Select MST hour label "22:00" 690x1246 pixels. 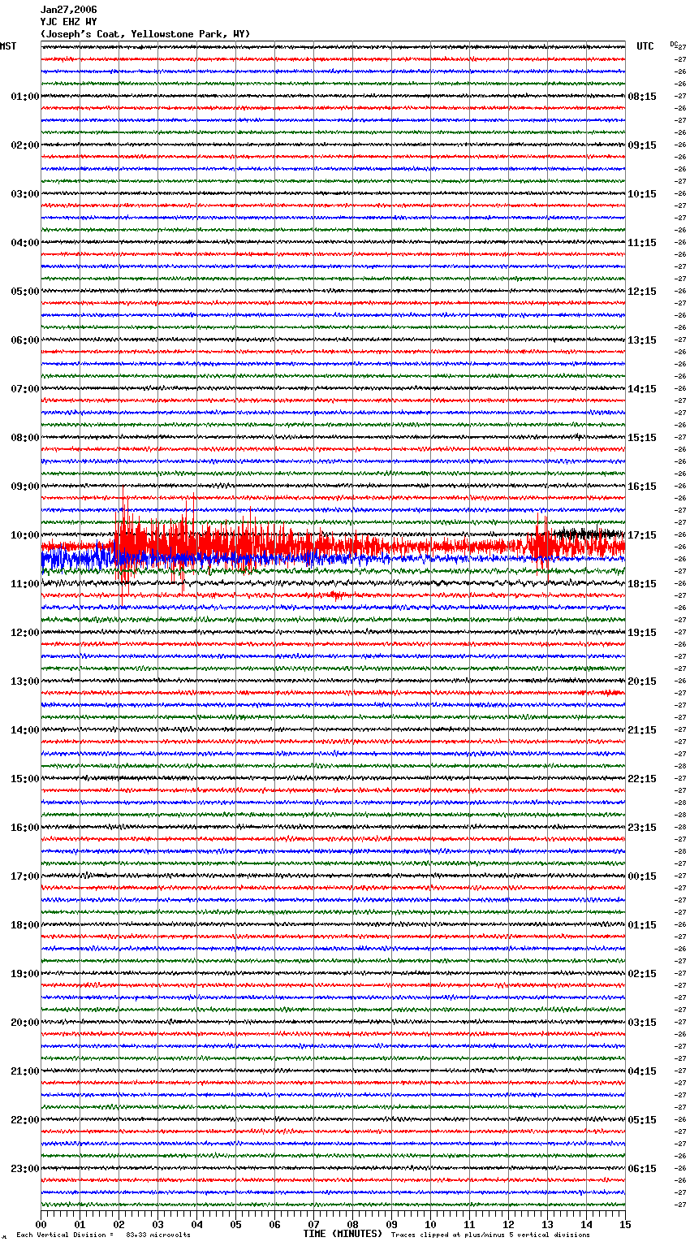click(x=25, y=1120)
